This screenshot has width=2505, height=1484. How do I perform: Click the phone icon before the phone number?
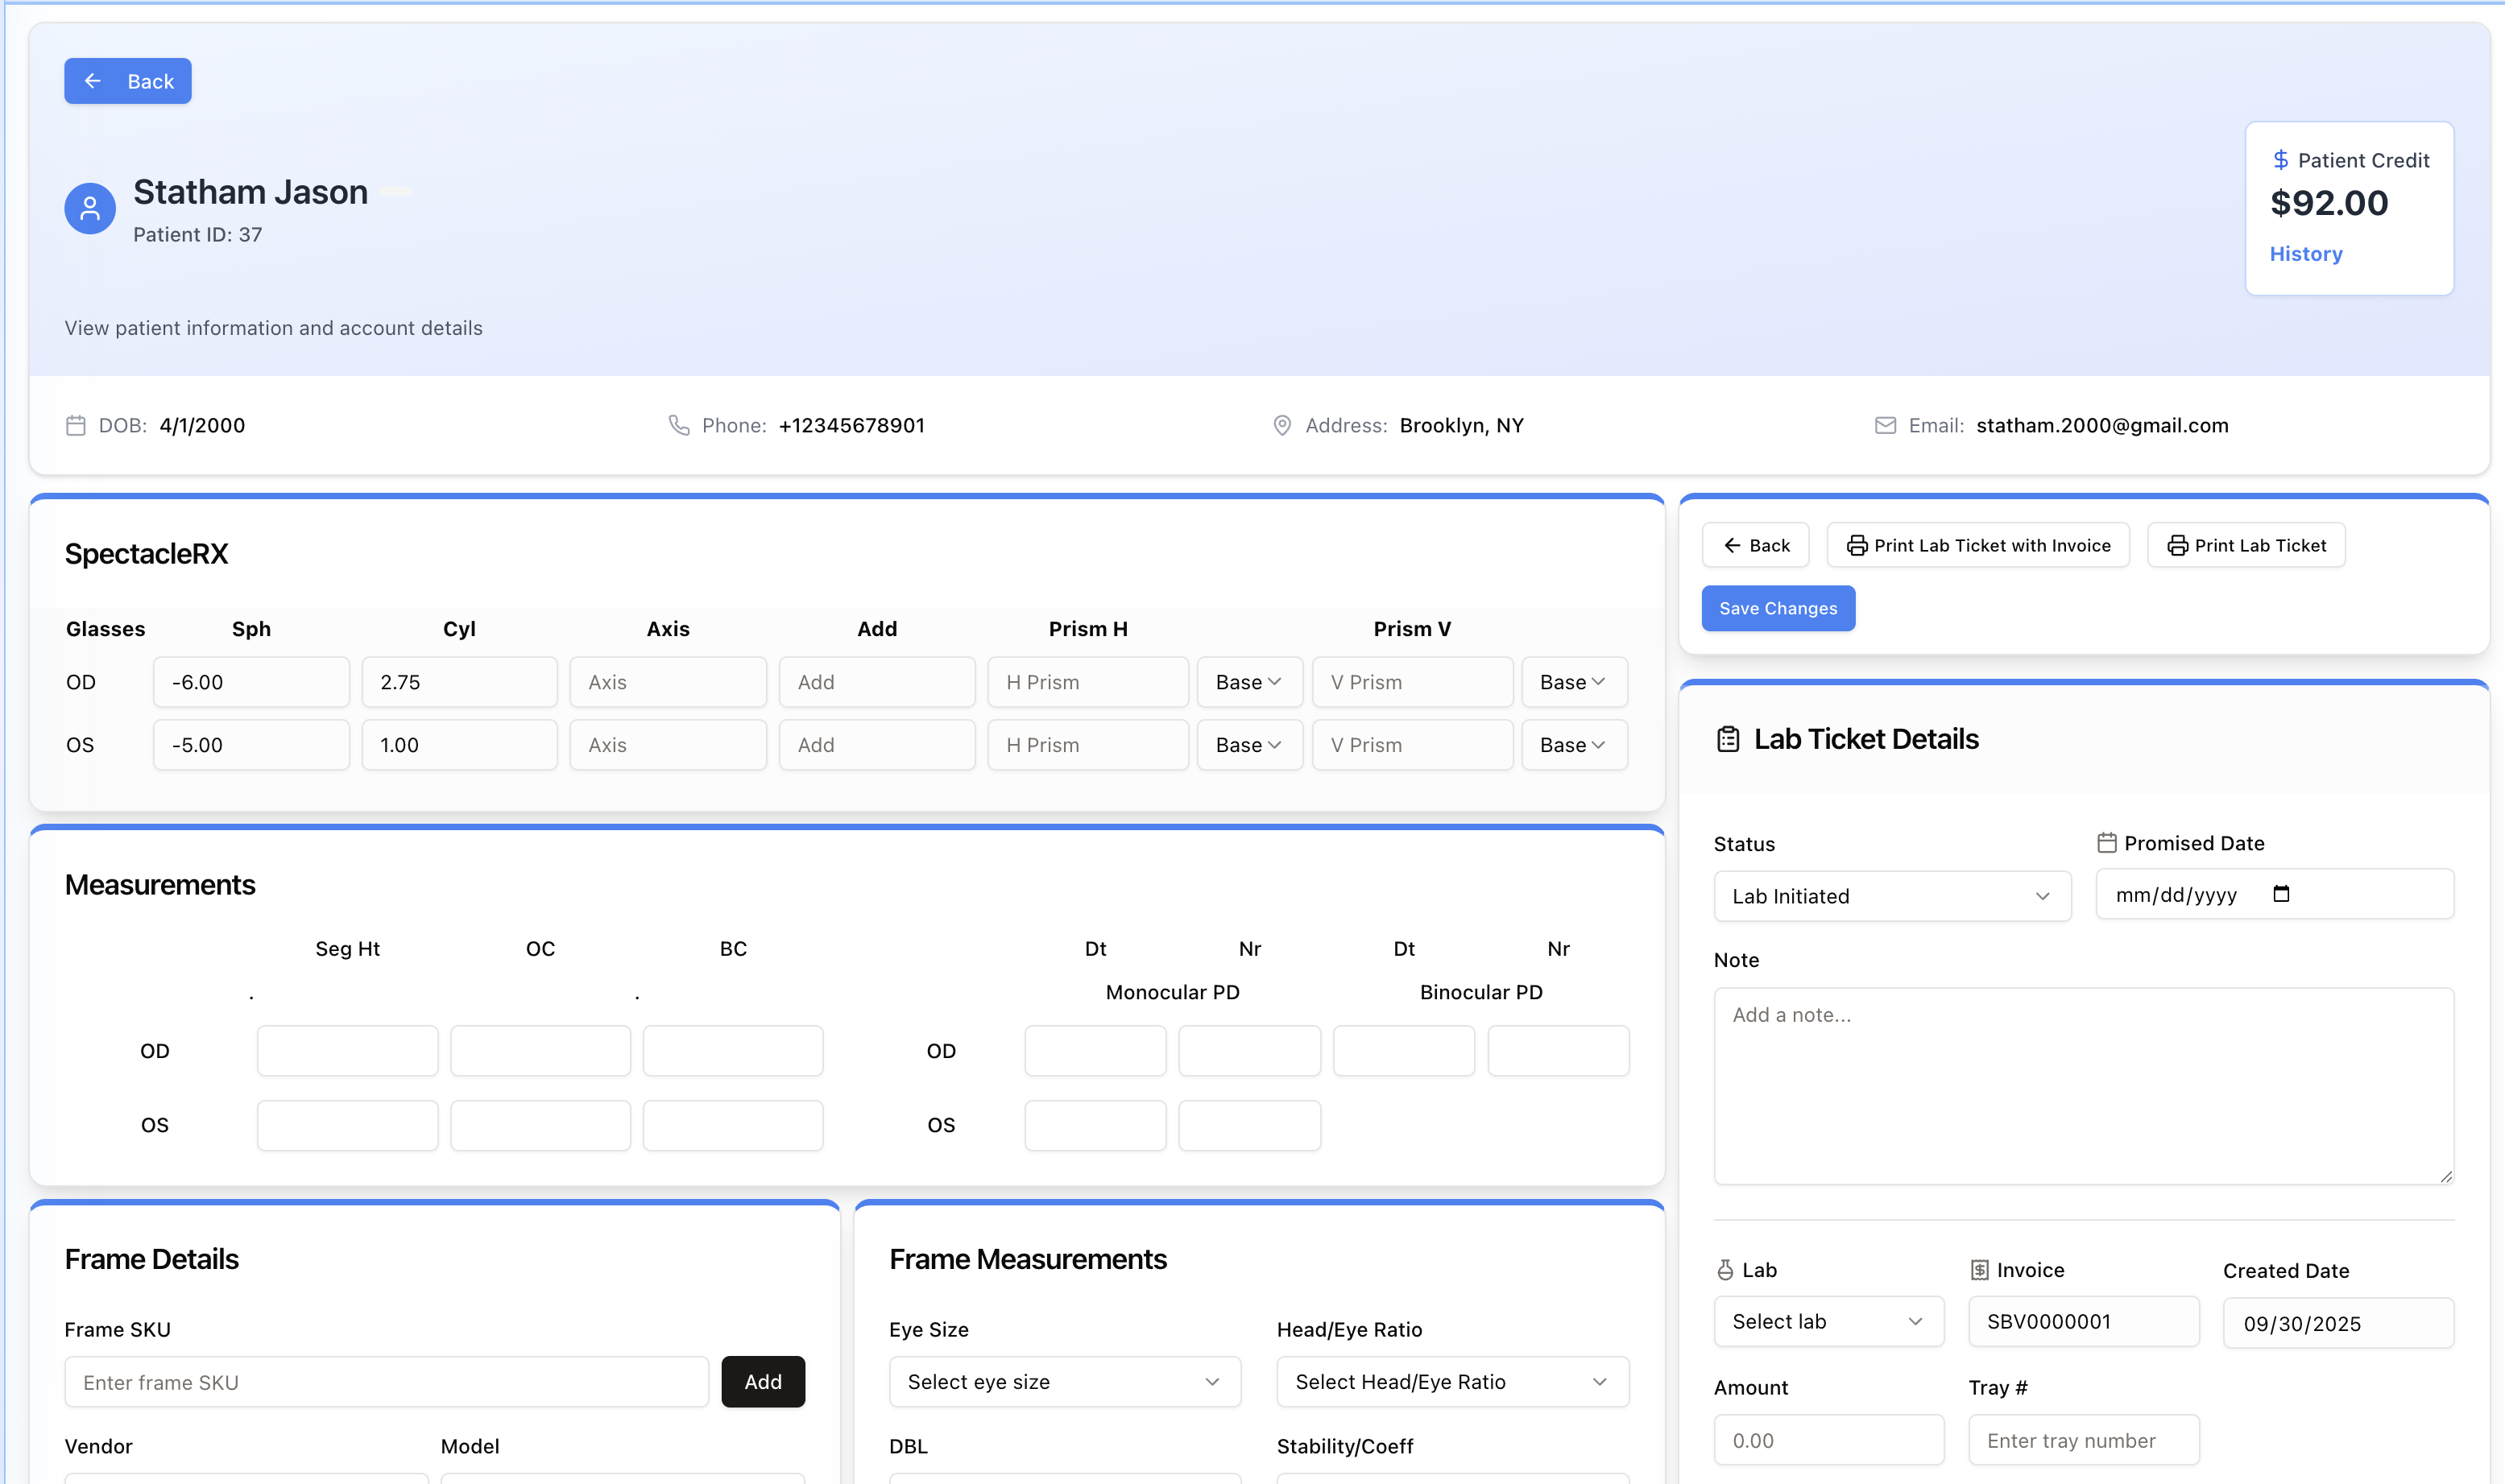[x=680, y=425]
